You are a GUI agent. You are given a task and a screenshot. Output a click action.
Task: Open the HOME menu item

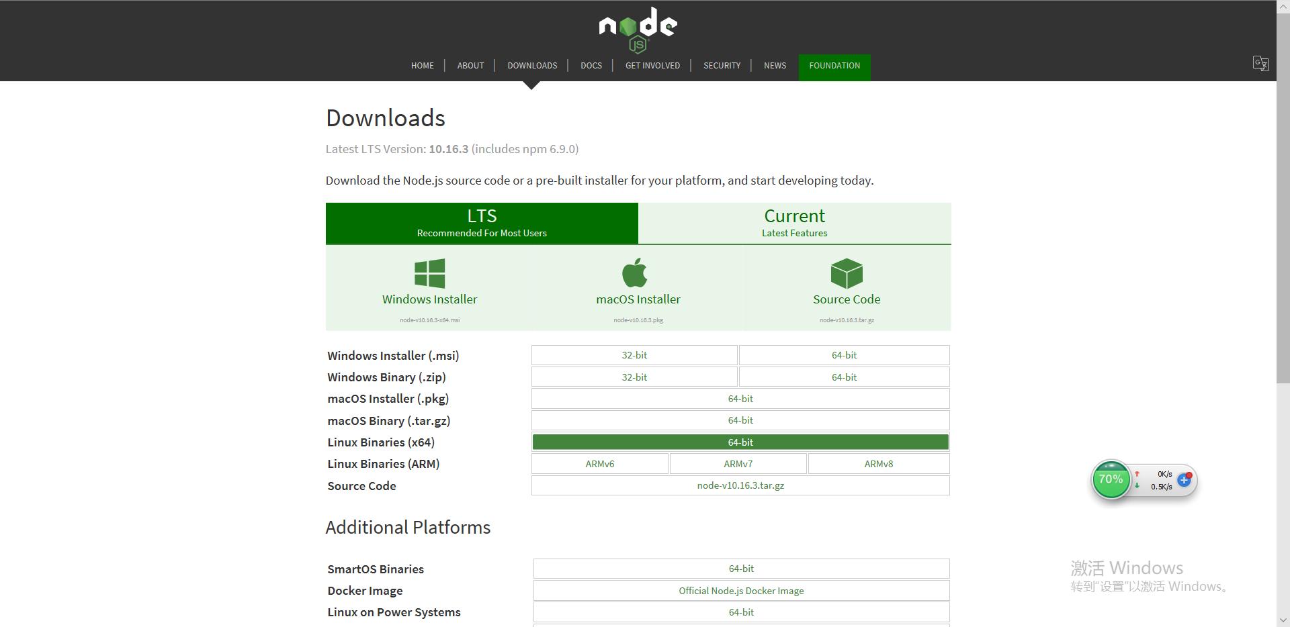[x=423, y=66]
